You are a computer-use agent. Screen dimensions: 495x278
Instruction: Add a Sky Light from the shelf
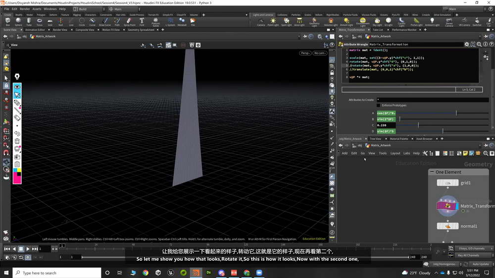pyautogui.click(x=377, y=22)
